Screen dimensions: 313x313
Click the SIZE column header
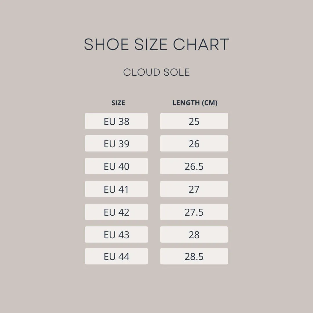coord(118,103)
